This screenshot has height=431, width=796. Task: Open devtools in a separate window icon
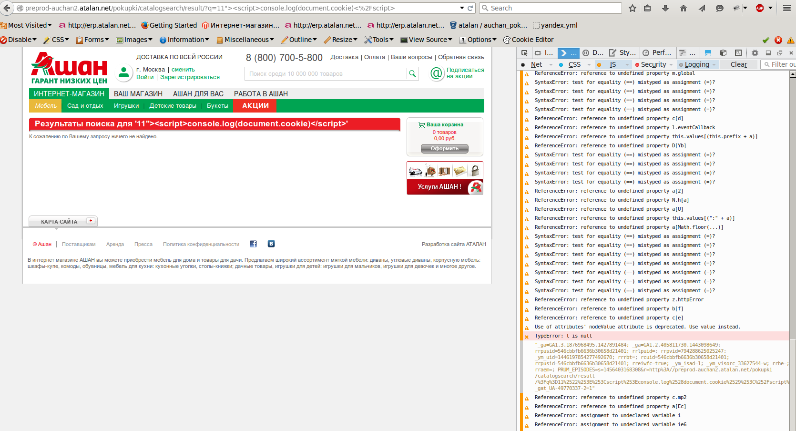[780, 53]
